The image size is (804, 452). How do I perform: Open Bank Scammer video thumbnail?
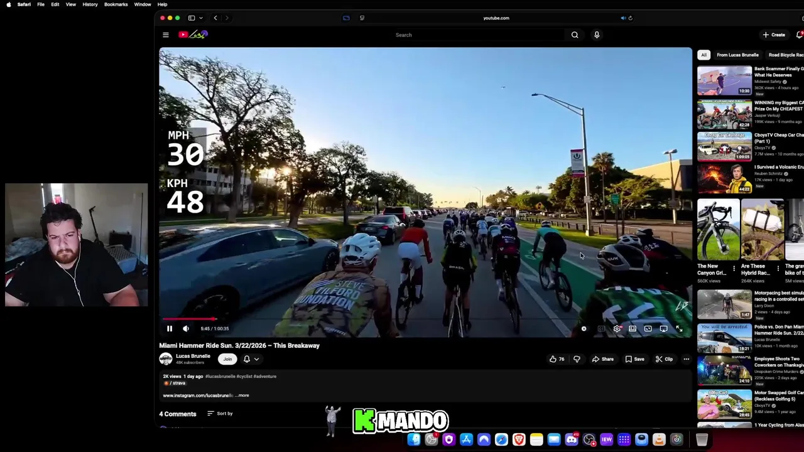point(724,80)
